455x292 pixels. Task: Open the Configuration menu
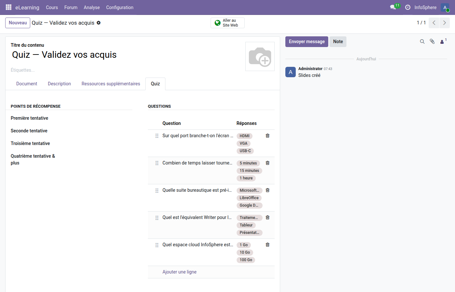[120, 7]
